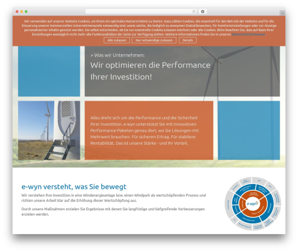
Task: Click the browser address bar
Action: 141,11
